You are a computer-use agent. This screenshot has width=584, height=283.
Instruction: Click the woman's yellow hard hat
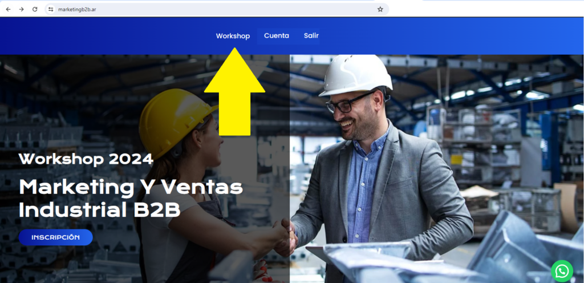pyautogui.click(x=175, y=122)
